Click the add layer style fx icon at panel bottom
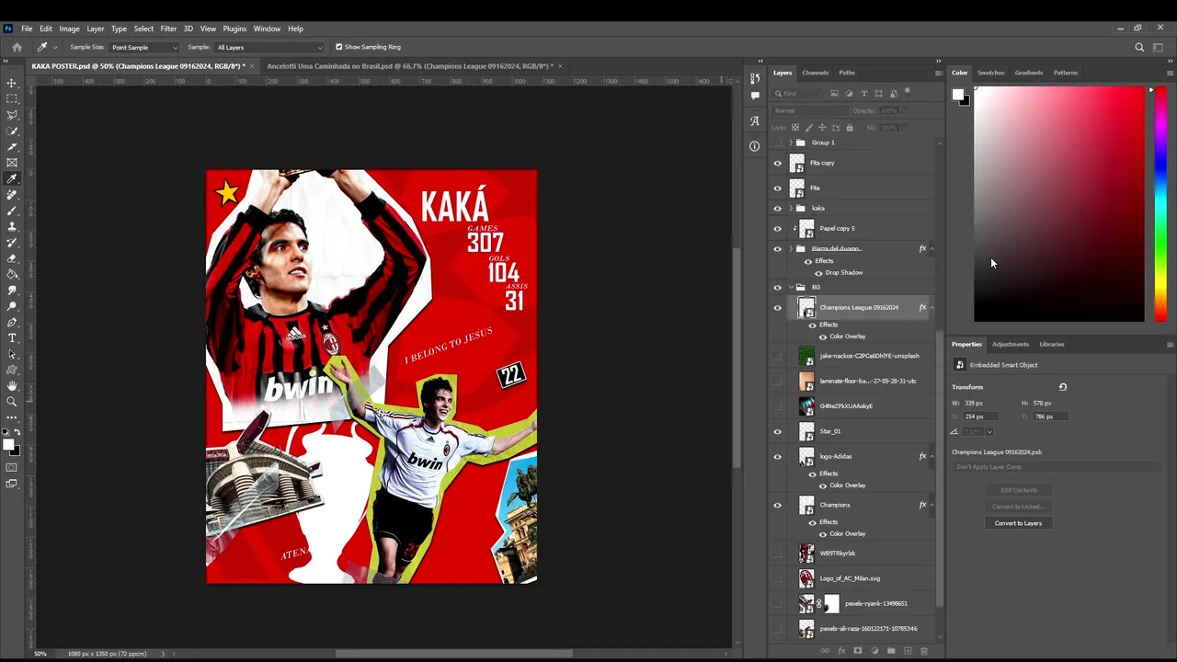This screenshot has width=1177, height=662. click(x=841, y=651)
